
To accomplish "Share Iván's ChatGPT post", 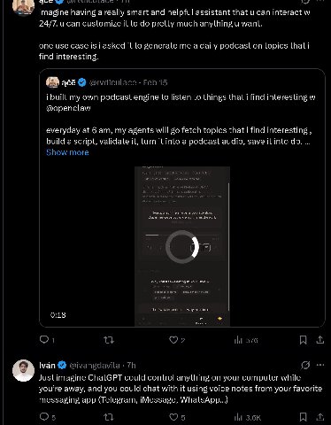I will point(320,417).
